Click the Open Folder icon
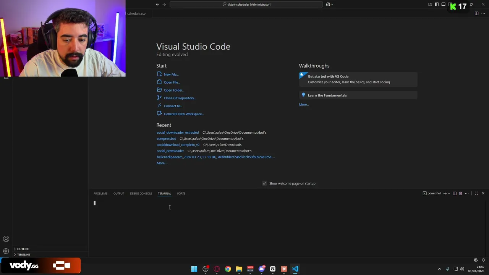Image resolution: width=489 pixels, height=275 pixels. 159,90
